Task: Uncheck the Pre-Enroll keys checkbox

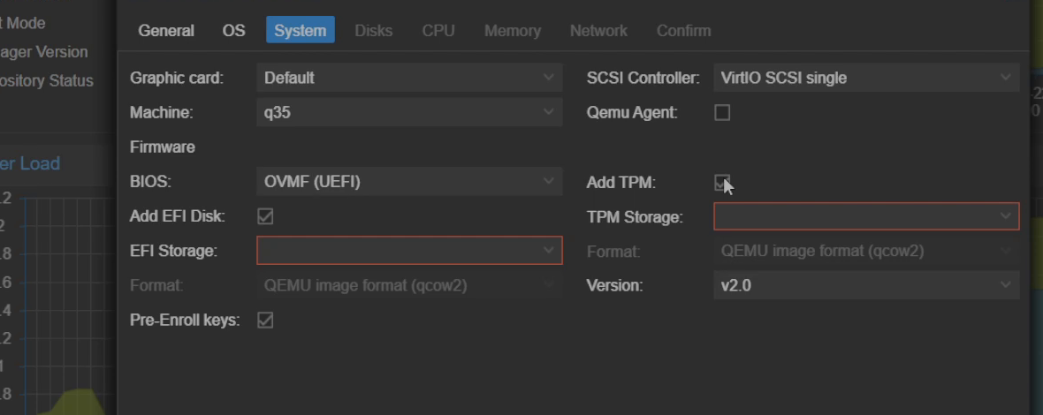Action: coord(265,320)
